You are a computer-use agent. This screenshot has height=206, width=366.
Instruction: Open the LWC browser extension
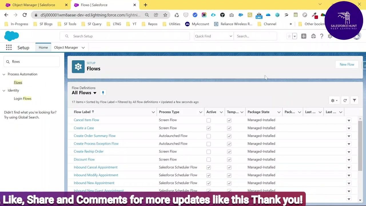pos(259,15)
